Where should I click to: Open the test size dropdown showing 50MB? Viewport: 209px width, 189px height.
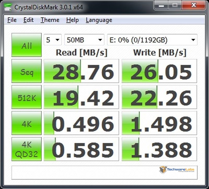[x=84, y=40]
